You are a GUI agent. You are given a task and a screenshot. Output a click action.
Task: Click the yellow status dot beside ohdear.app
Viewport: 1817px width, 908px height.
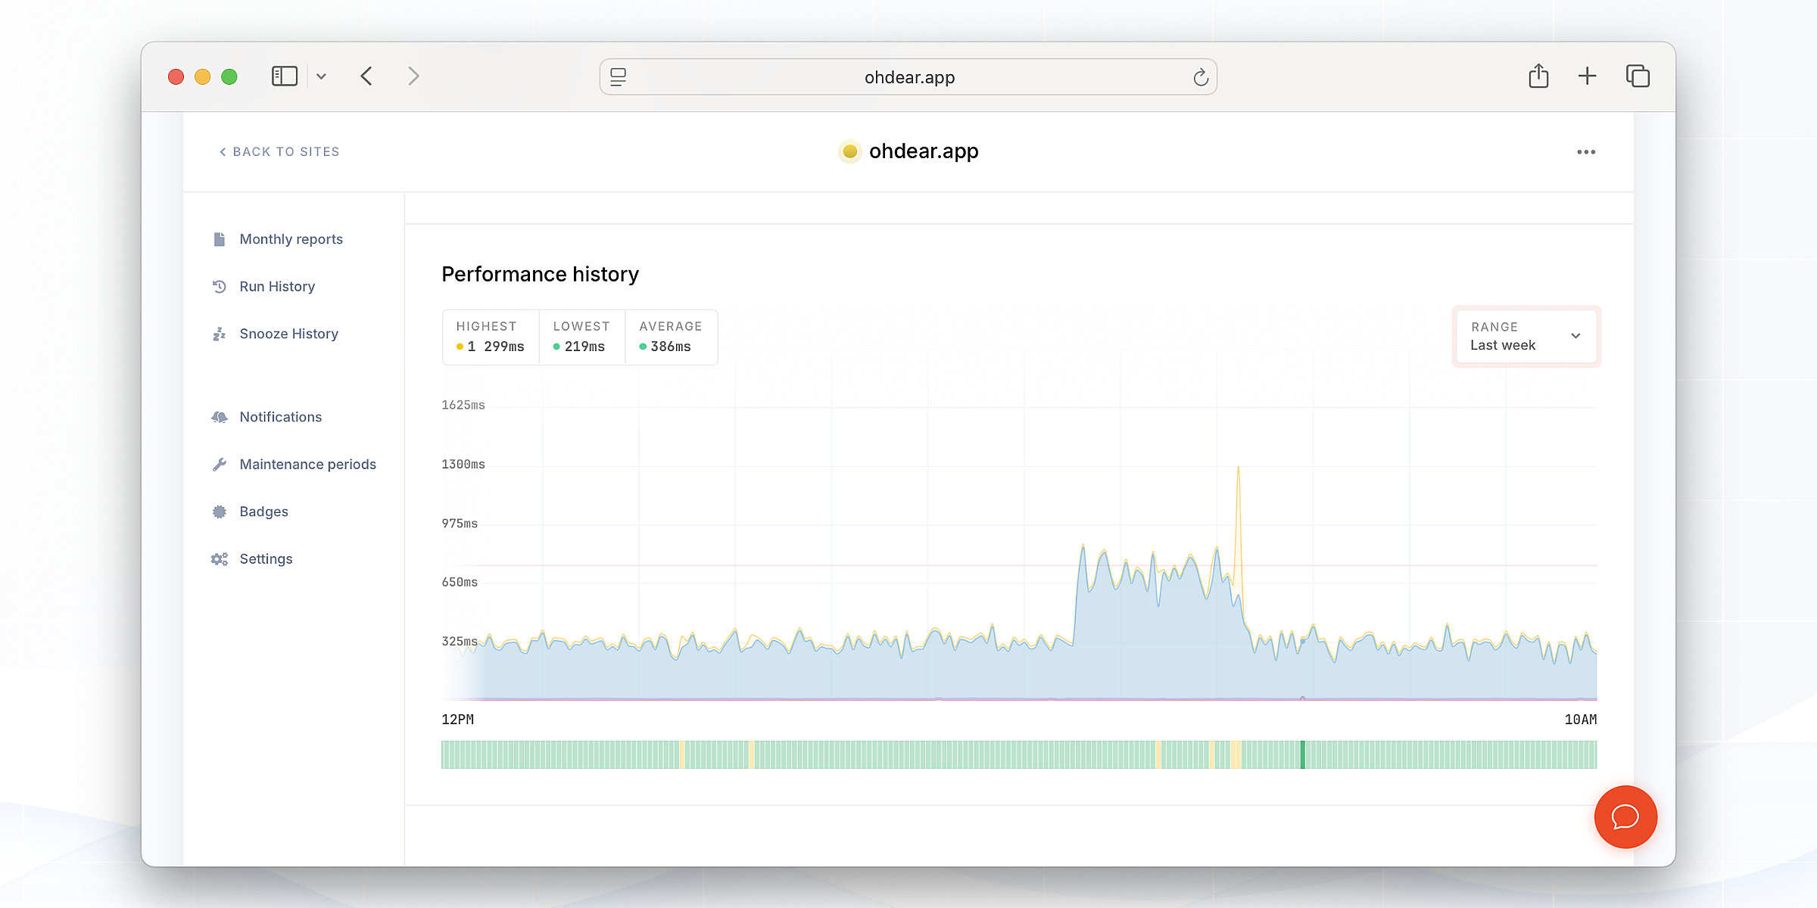point(849,151)
